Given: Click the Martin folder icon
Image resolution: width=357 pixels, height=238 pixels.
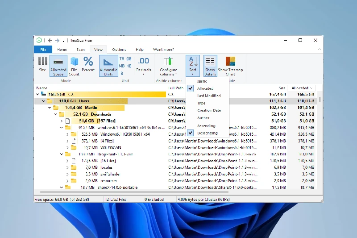Looking at the screenshot, I should [56, 108].
